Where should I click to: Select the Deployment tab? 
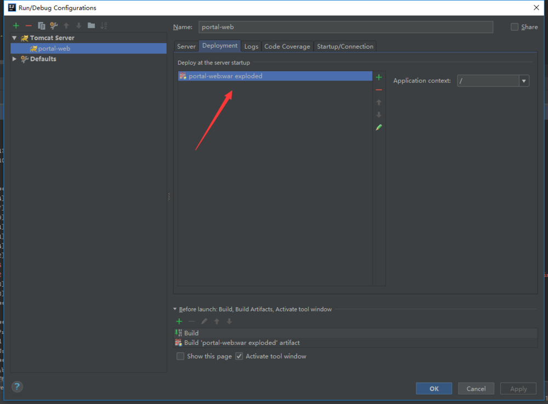[220, 46]
